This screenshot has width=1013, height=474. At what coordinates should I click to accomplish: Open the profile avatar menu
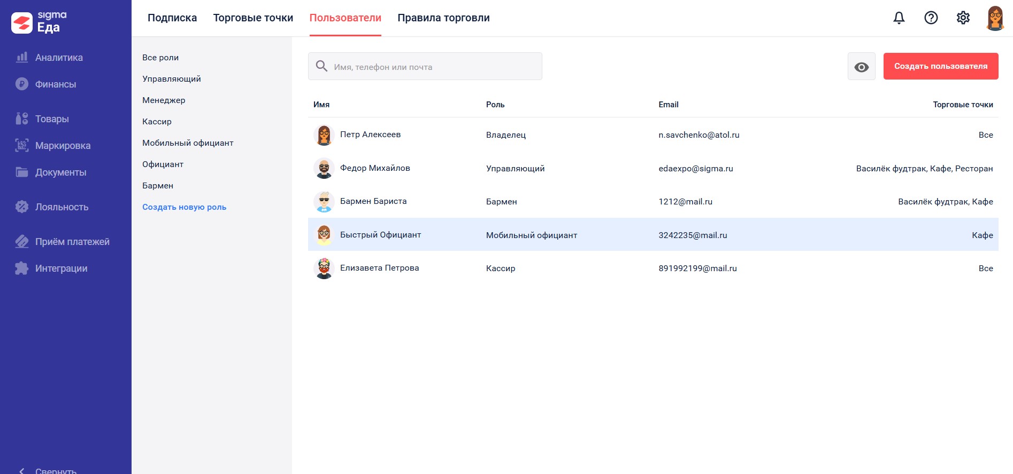(995, 18)
